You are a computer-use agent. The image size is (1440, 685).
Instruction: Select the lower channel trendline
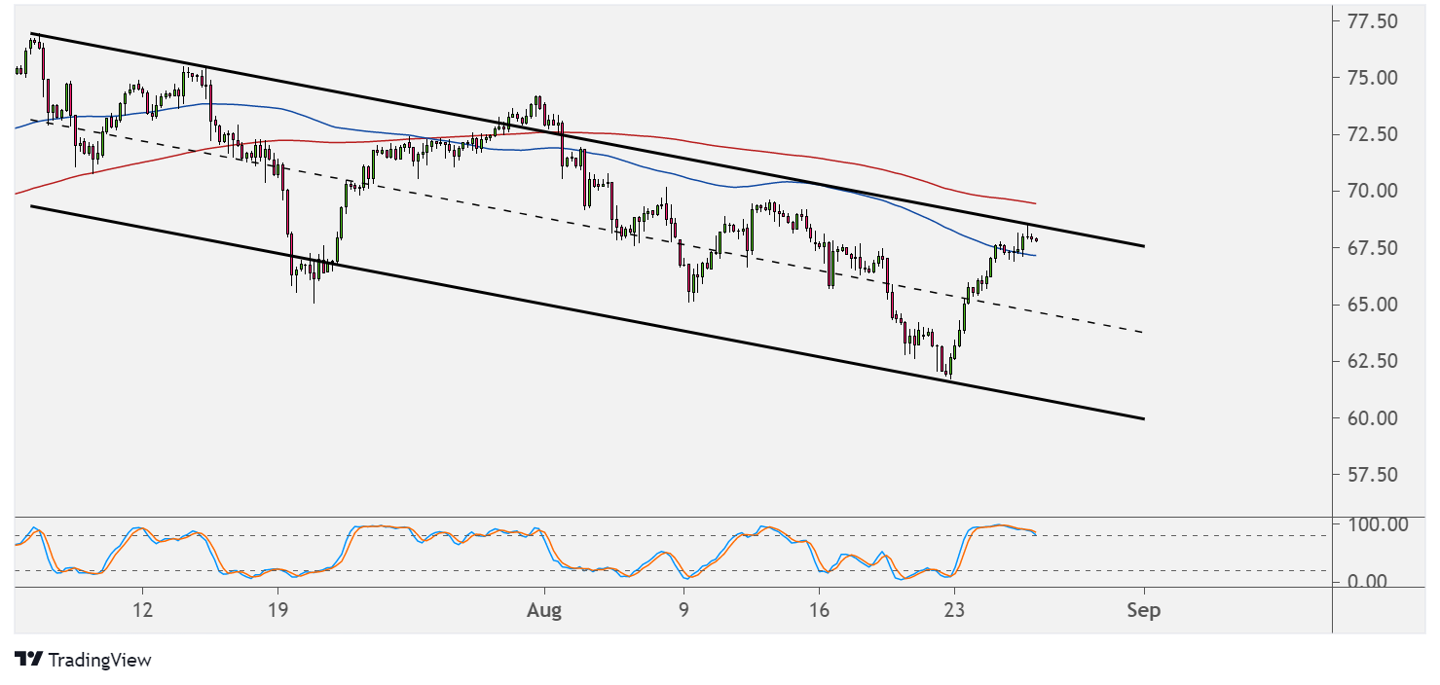(x=584, y=311)
